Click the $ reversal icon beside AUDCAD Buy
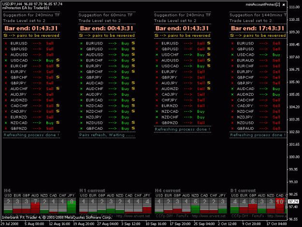Screen dimensions: 302x227 [x=133, y=83]
